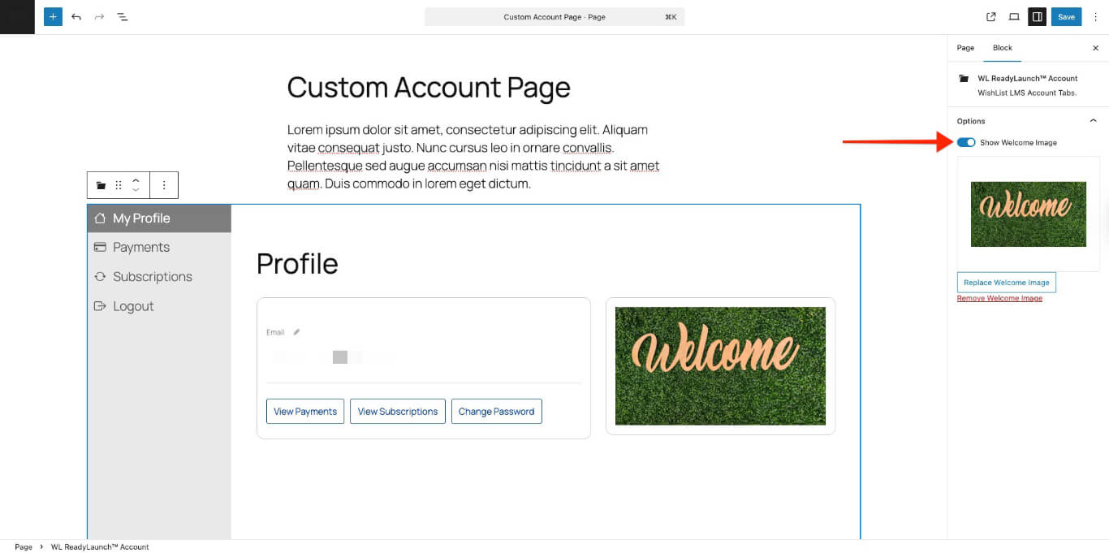Click the drag handle icon in block toolbar
Viewport: 1109px width, 553px height.
(119, 185)
